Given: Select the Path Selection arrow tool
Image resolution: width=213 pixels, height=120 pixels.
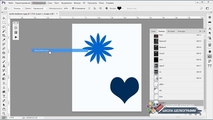Looking at the screenshot, I should (4, 105).
